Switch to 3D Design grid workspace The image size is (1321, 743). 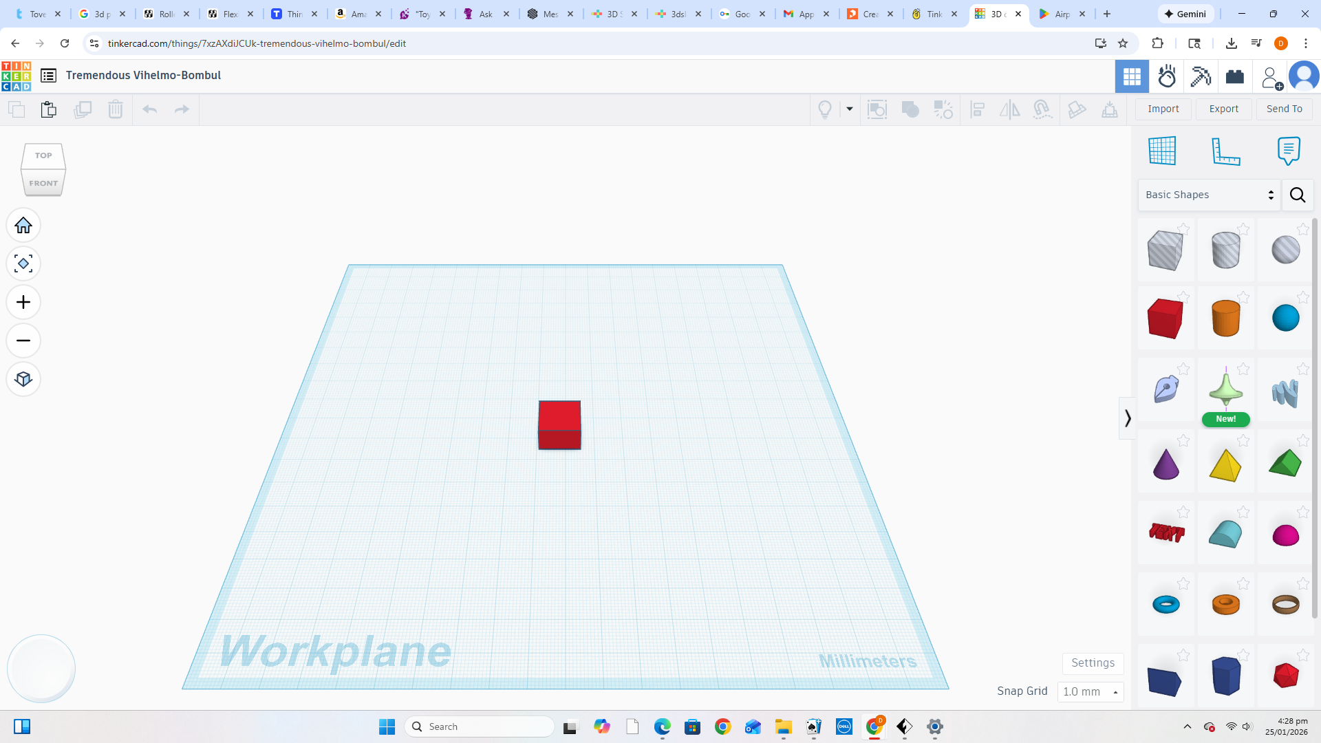coord(1132,76)
